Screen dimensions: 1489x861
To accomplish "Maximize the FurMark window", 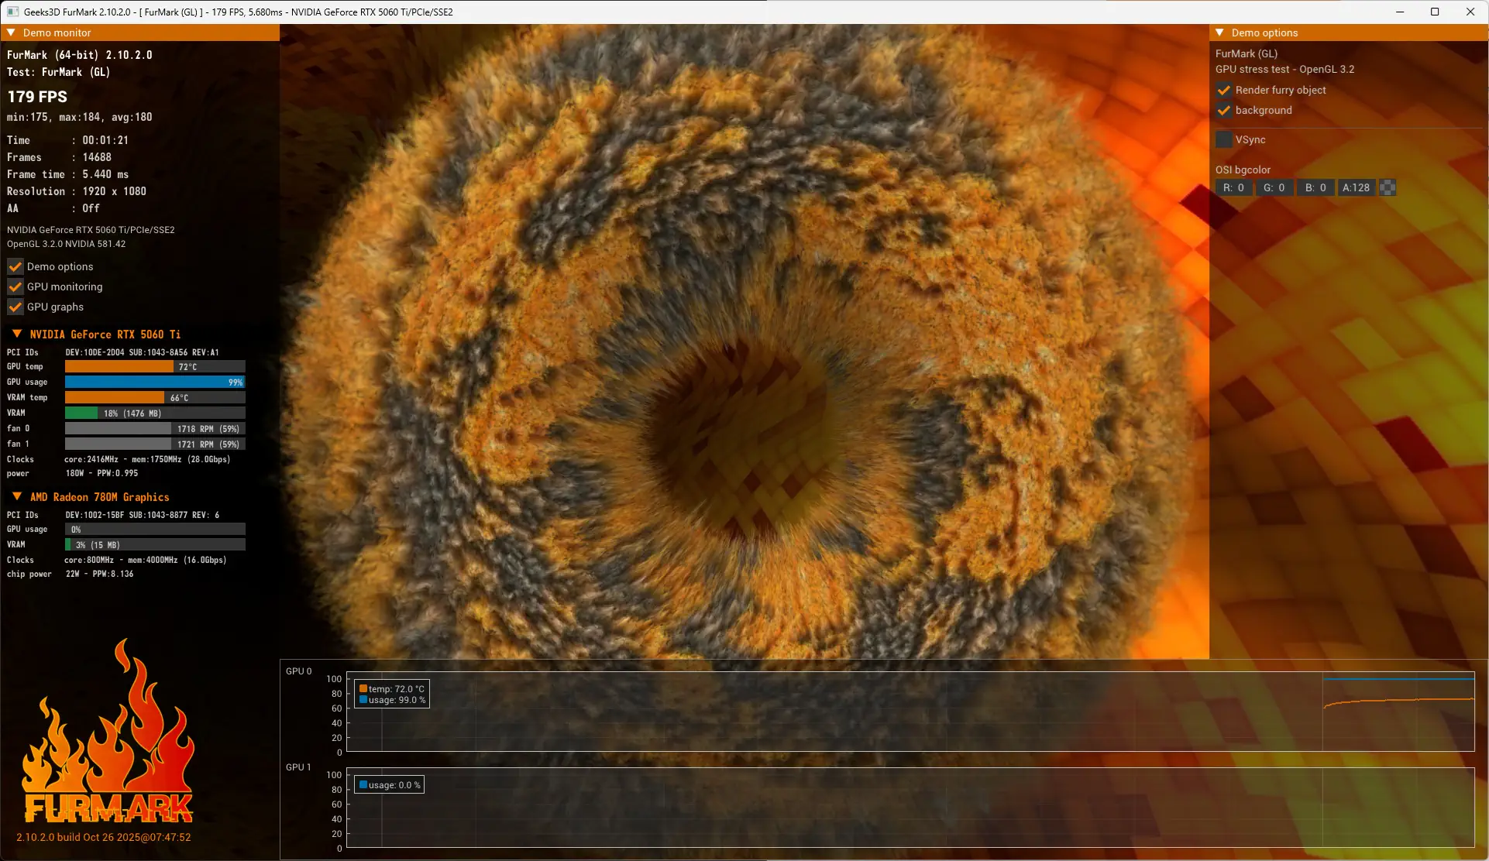I will click(x=1435, y=12).
